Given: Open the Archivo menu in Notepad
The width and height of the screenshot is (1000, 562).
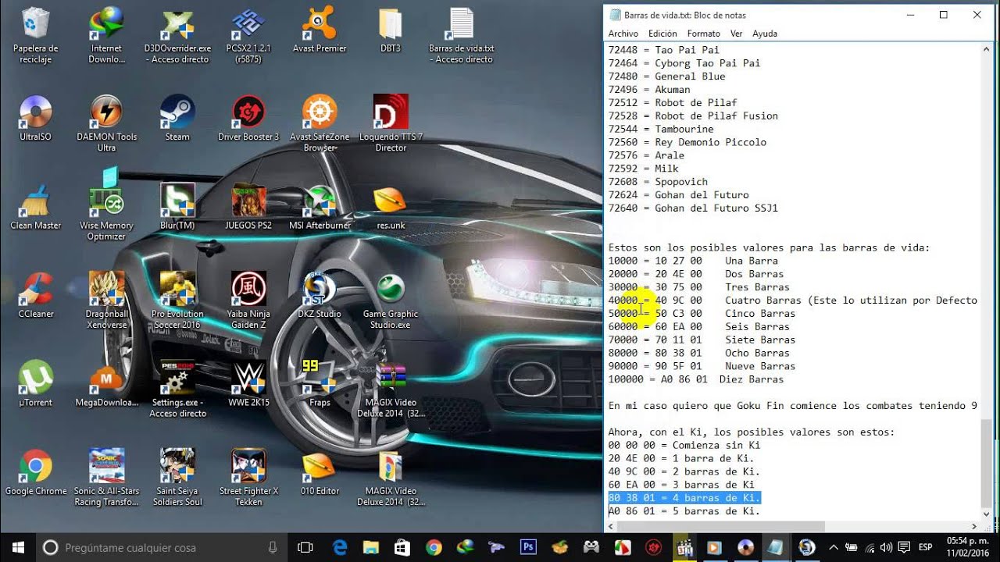Looking at the screenshot, I should click(x=623, y=34).
